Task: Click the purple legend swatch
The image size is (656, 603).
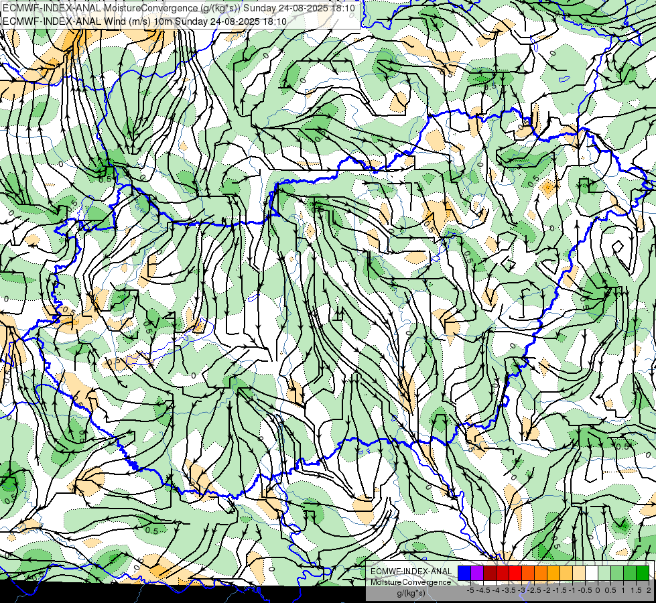Action: tap(477, 574)
